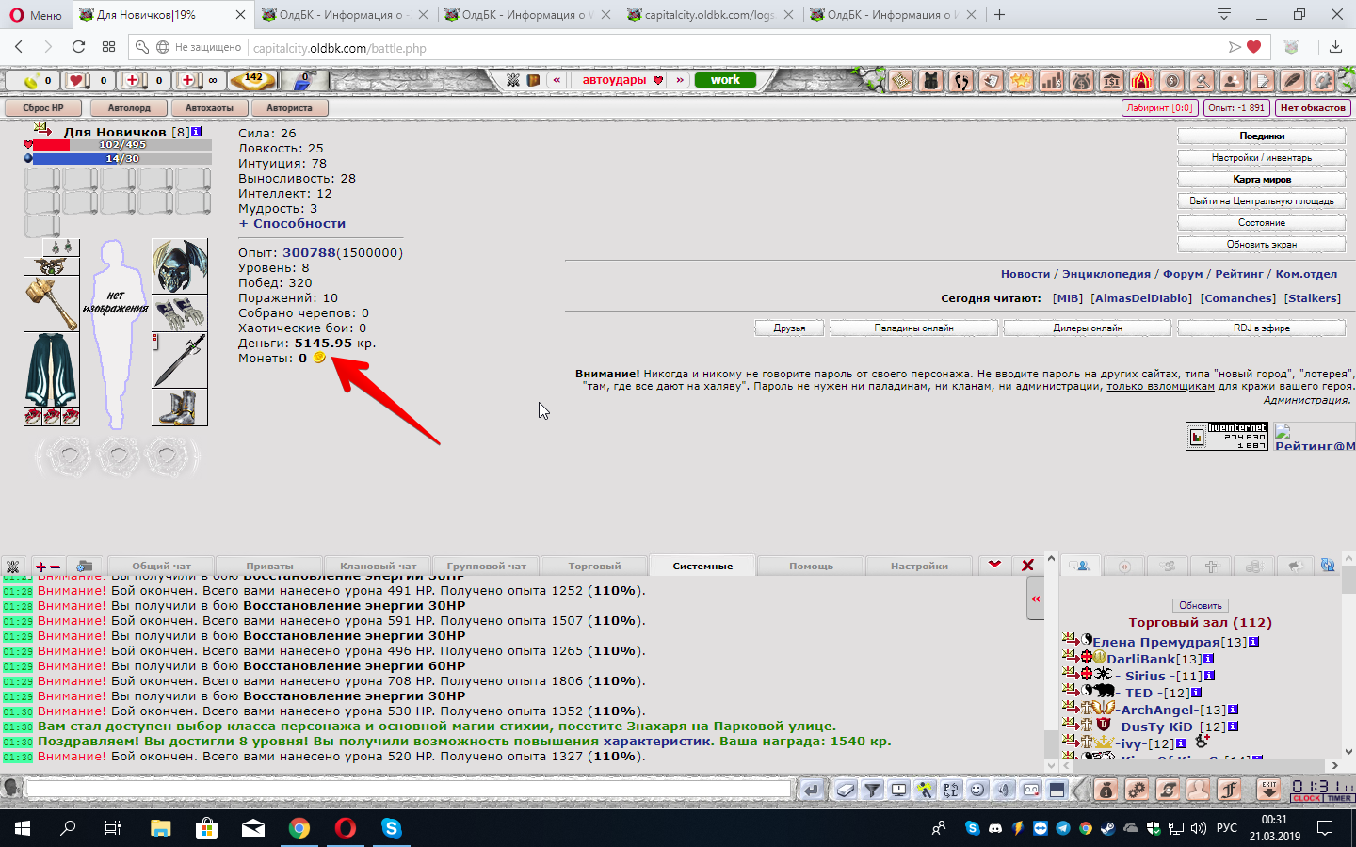Click the eraser clear-chat icon
1356x847 pixels.
(x=846, y=790)
